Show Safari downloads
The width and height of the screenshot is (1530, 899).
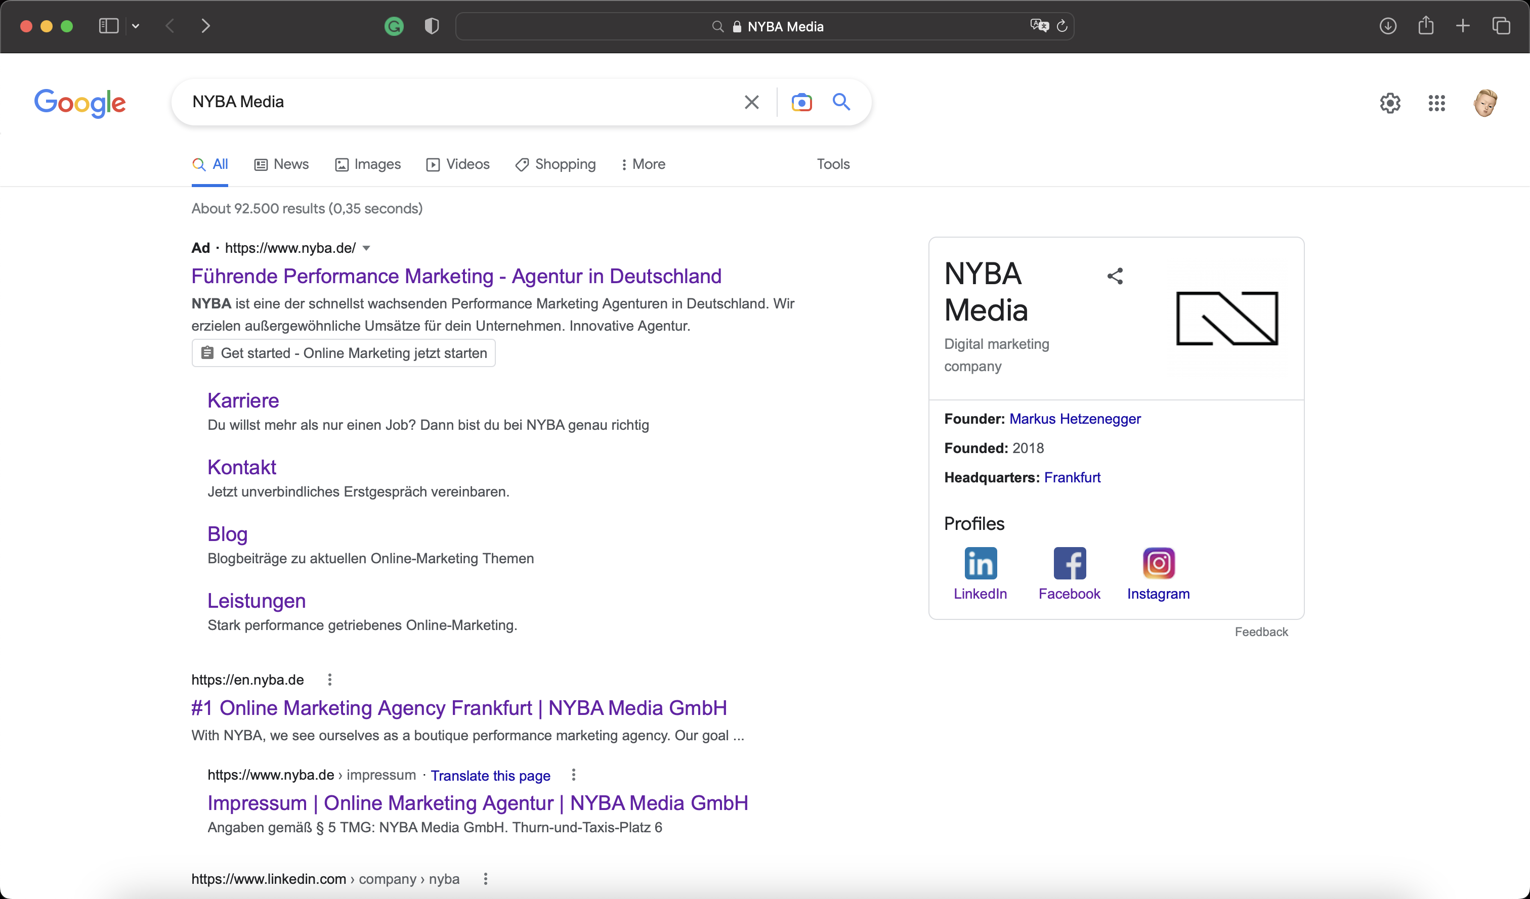coord(1388,26)
